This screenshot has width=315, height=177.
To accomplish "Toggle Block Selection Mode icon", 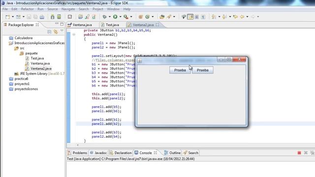I will click(197, 17).
